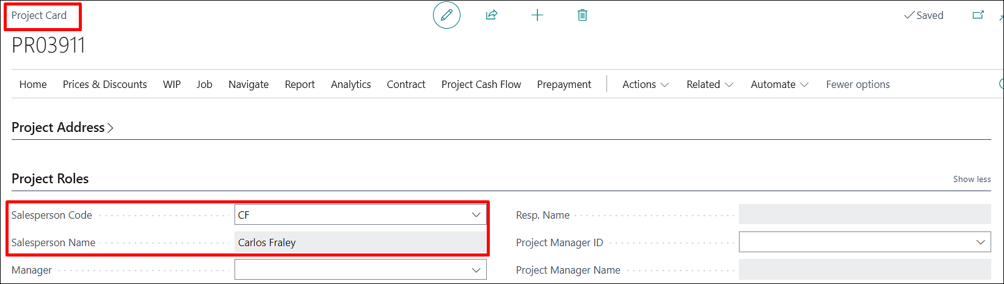Image resolution: width=1004 pixels, height=284 pixels.
Task: Click the Saved status indicator
Action: [x=923, y=15]
